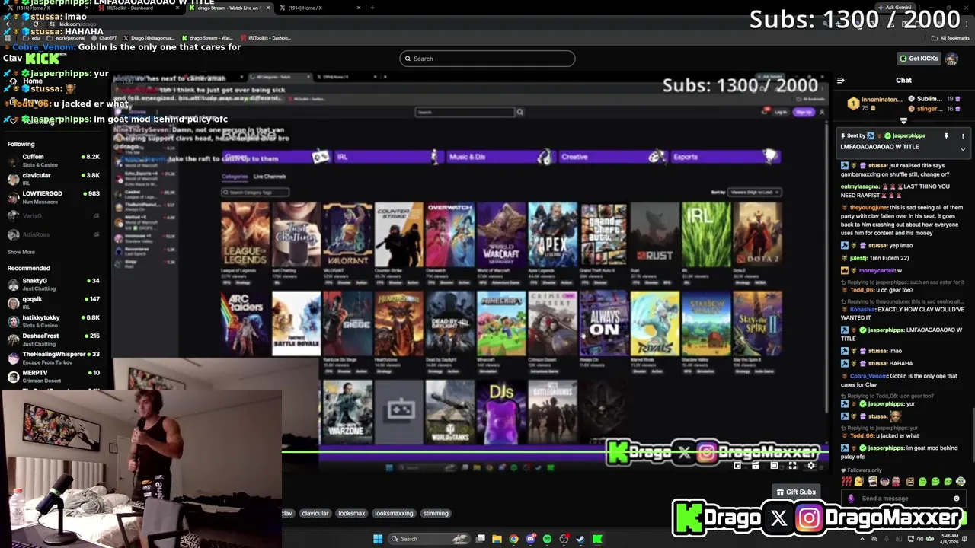Screen dimensions: 975x548
Task: Click the clavicular stream tag
Action: [315, 513]
